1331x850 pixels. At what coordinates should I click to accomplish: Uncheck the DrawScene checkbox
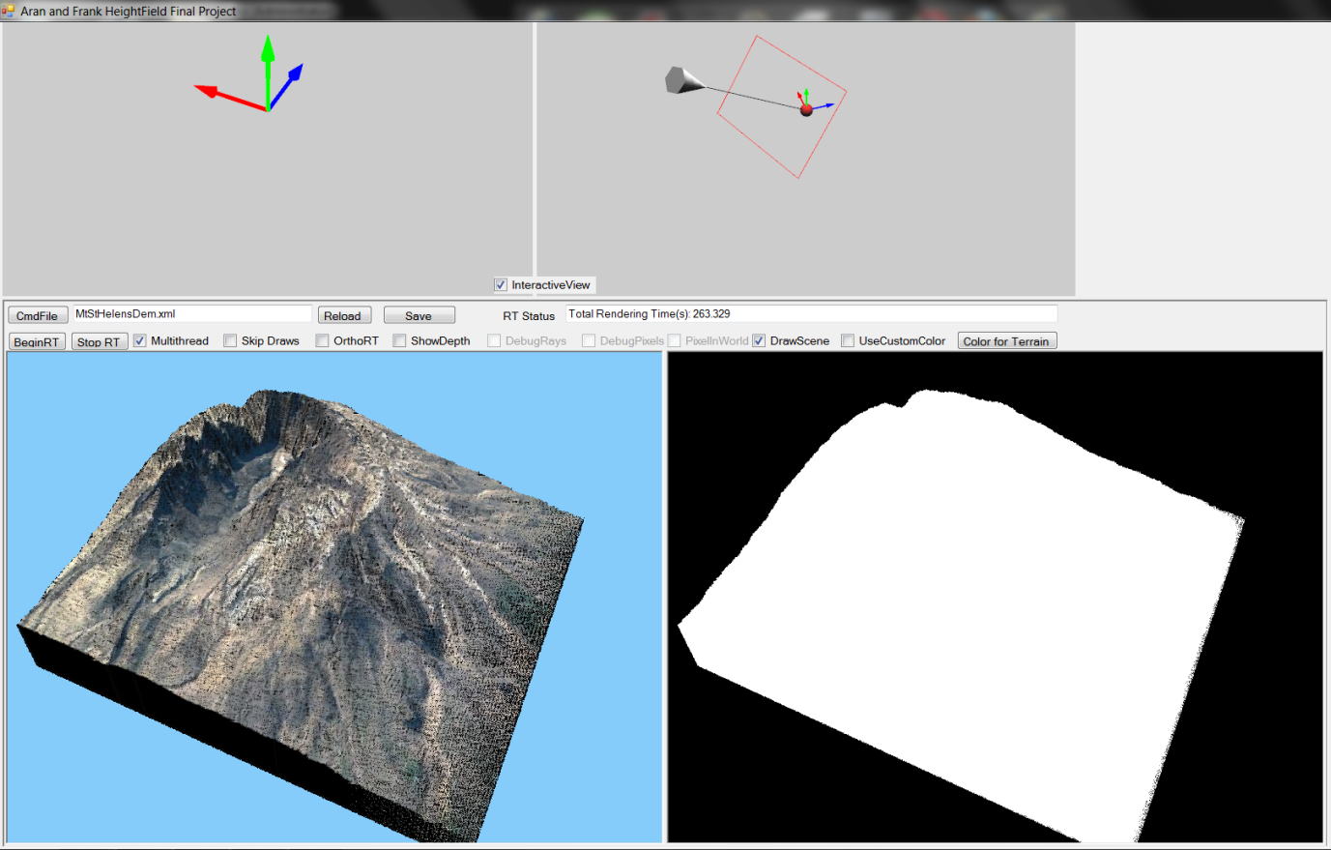pyautogui.click(x=759, y=340)
